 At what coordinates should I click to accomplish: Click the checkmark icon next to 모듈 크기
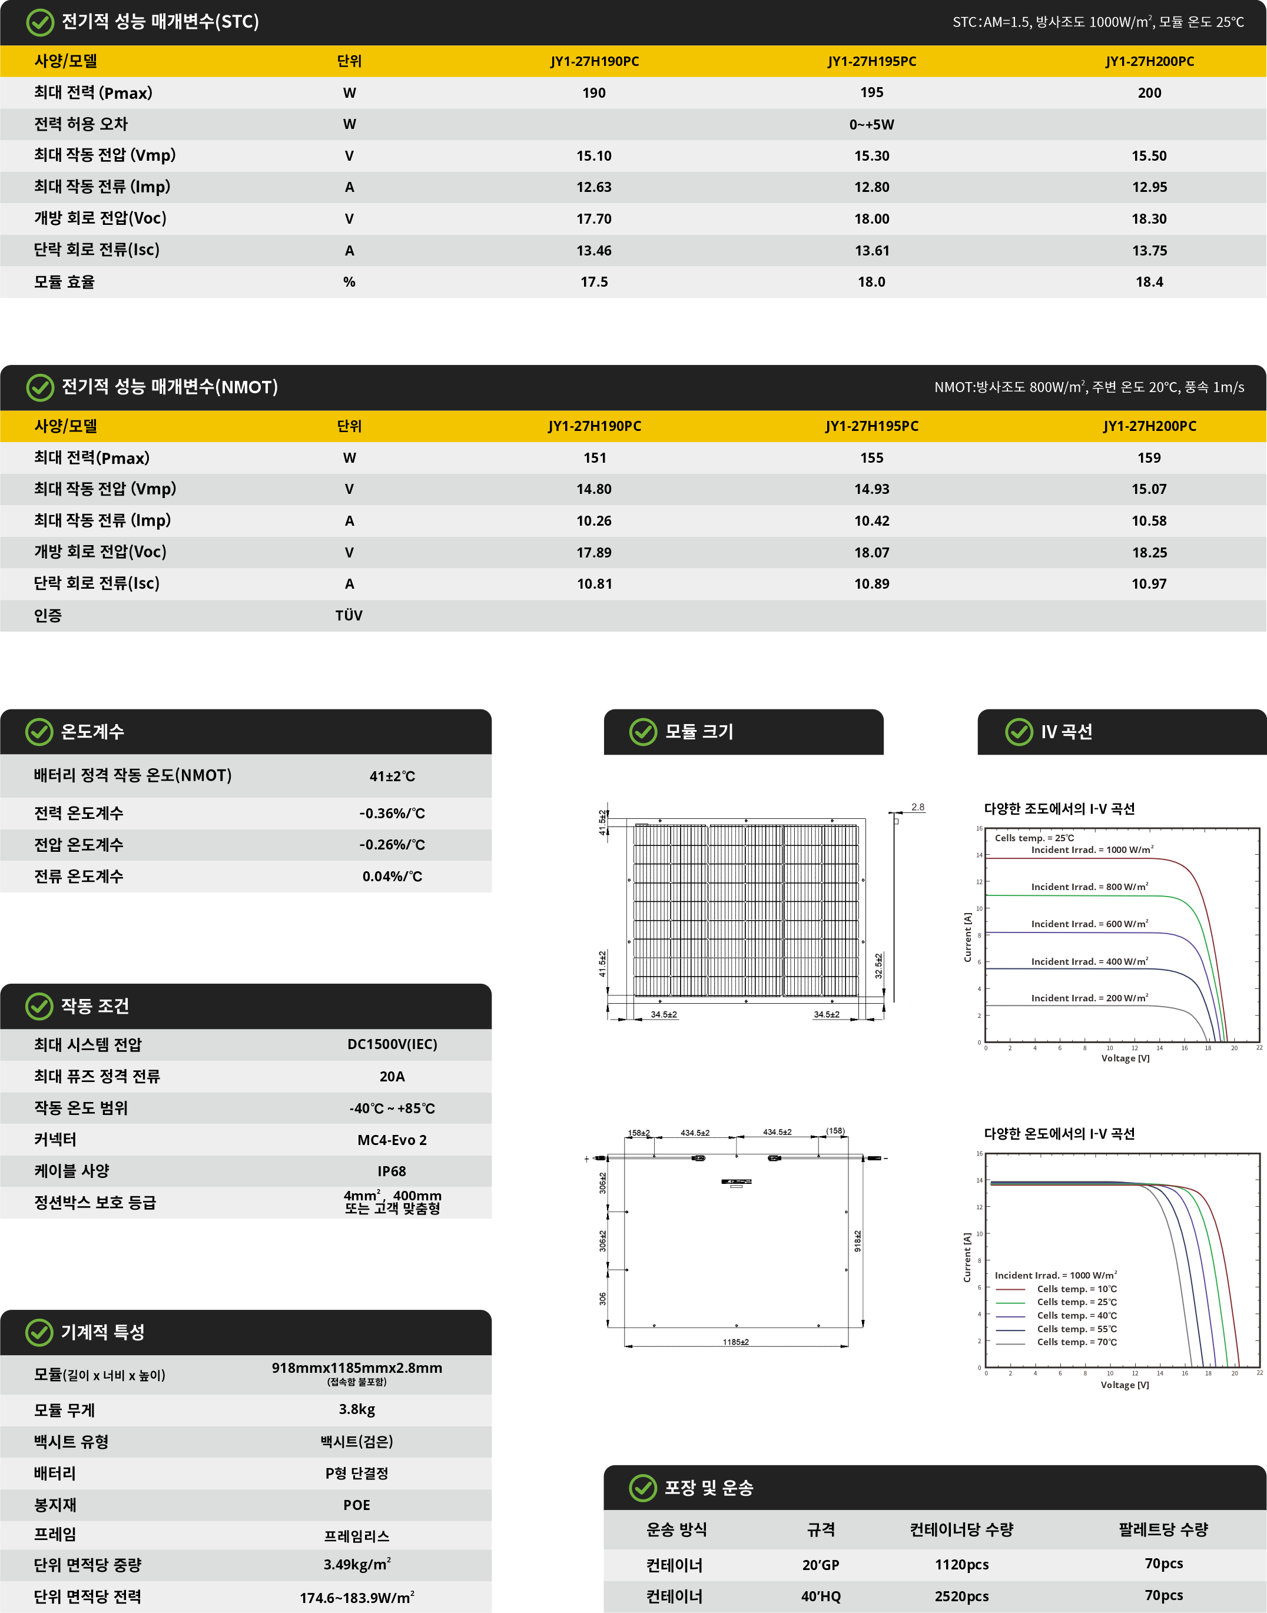[643, 732]
